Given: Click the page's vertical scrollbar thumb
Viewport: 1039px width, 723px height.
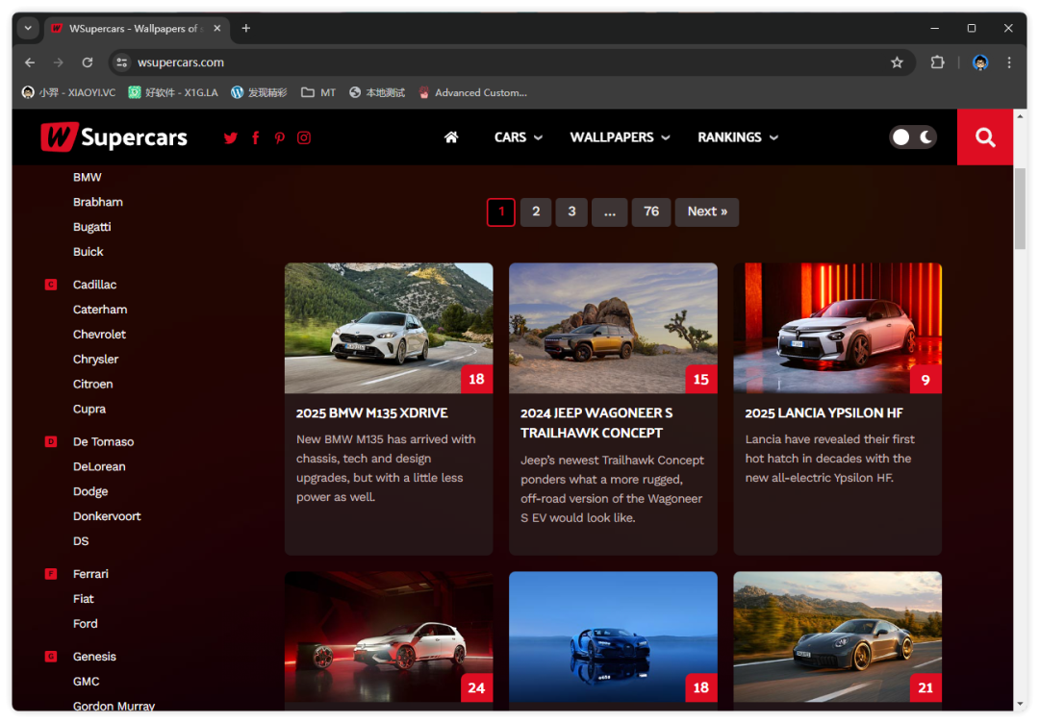Looking at the screenshot, I should pos(1020,209).
